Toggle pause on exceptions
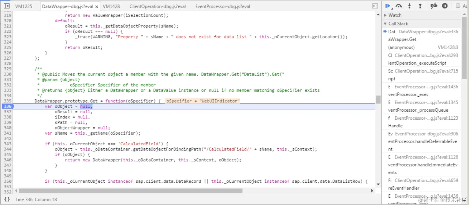The image size is (469, 205). click(x=445, y=6)
